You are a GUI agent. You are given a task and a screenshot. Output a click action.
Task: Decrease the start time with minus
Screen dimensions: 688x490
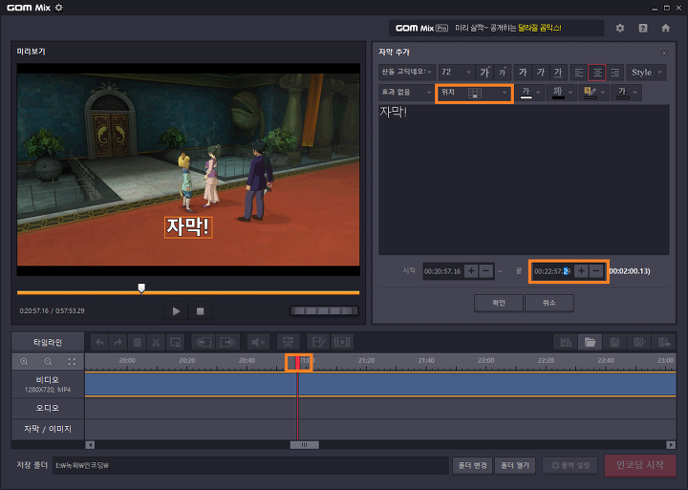tap(485, 271)
